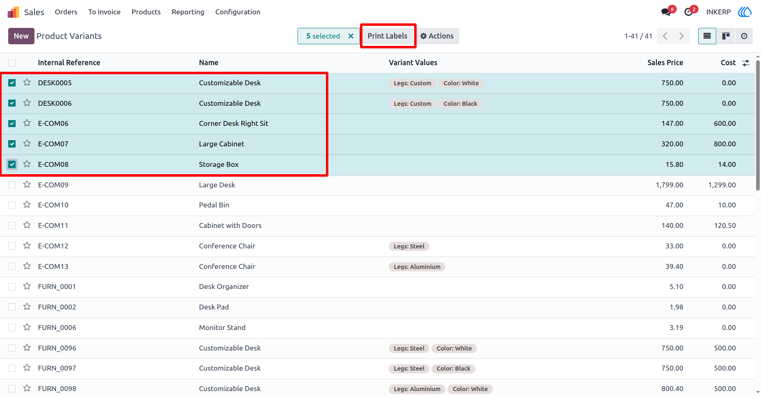Viewport: 761px width, 396px height.
Task: Open the messages chat bubble icon
Action: pyautogui.click(x=666, y=12)
